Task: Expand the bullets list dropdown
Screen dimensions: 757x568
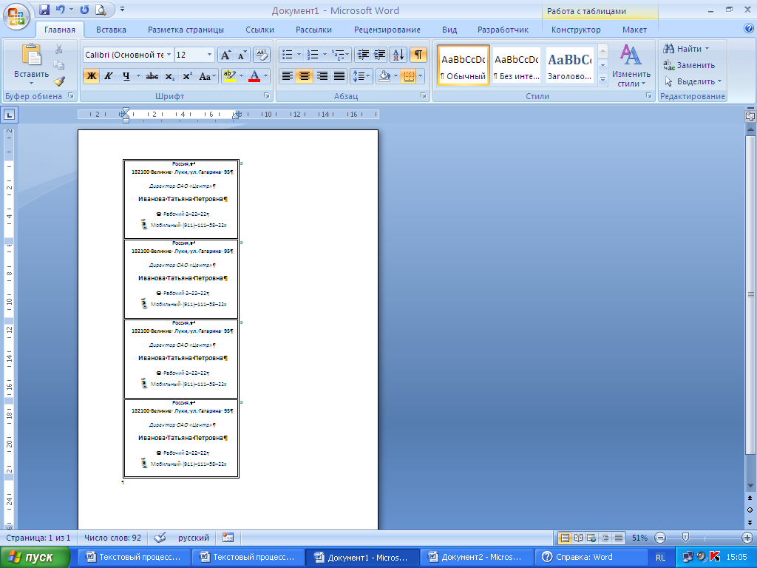Action: [x=299, y=55]
